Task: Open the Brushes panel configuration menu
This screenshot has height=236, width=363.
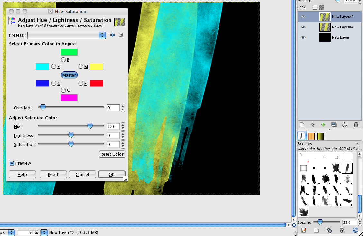Action: click(x=357, y=144)
